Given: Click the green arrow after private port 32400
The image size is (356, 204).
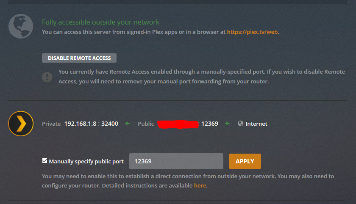Looking at the screenshot, I should (x=127, y=124).
